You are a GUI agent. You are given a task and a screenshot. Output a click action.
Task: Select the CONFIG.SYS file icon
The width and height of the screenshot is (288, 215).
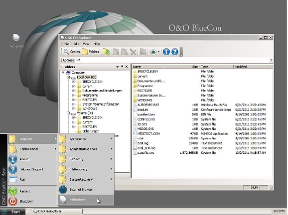[135, 119]
